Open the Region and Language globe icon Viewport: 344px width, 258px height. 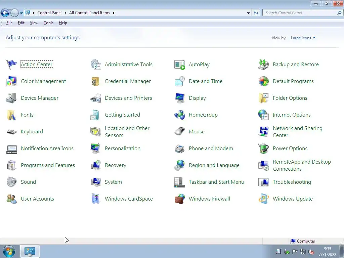[180, 165]
